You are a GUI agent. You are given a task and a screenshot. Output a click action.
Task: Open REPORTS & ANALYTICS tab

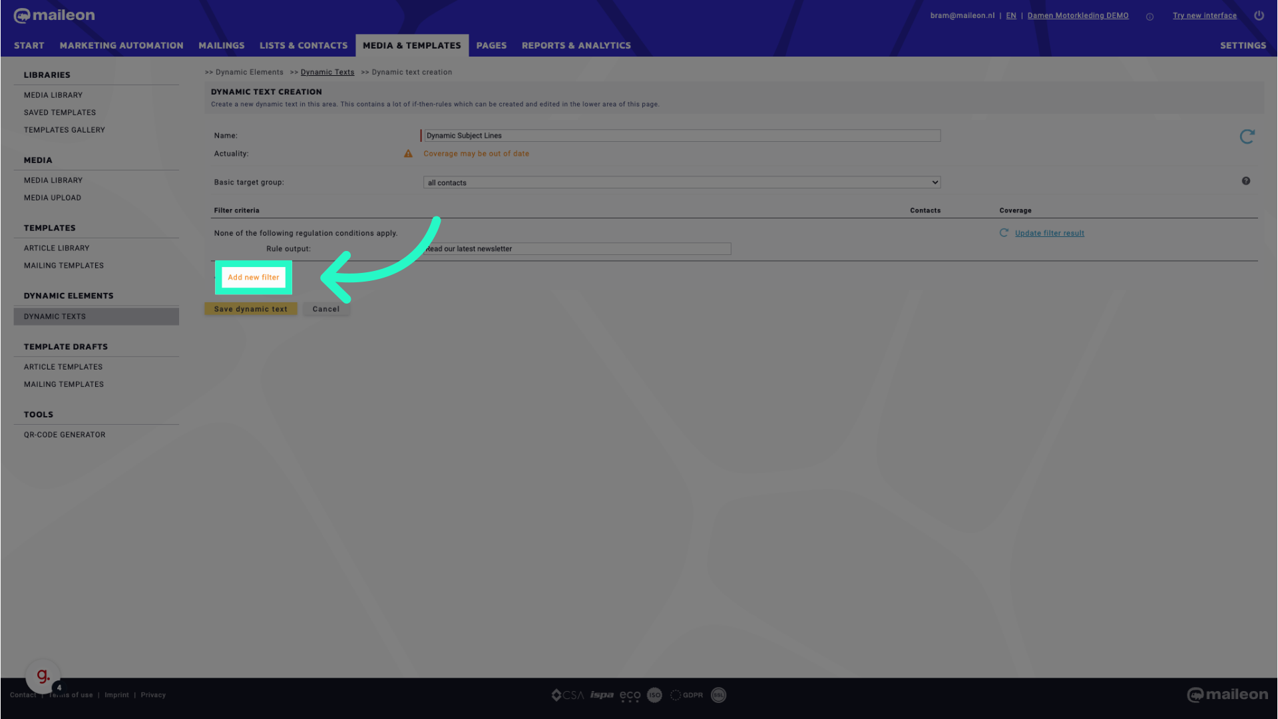[x=576, y=45]
